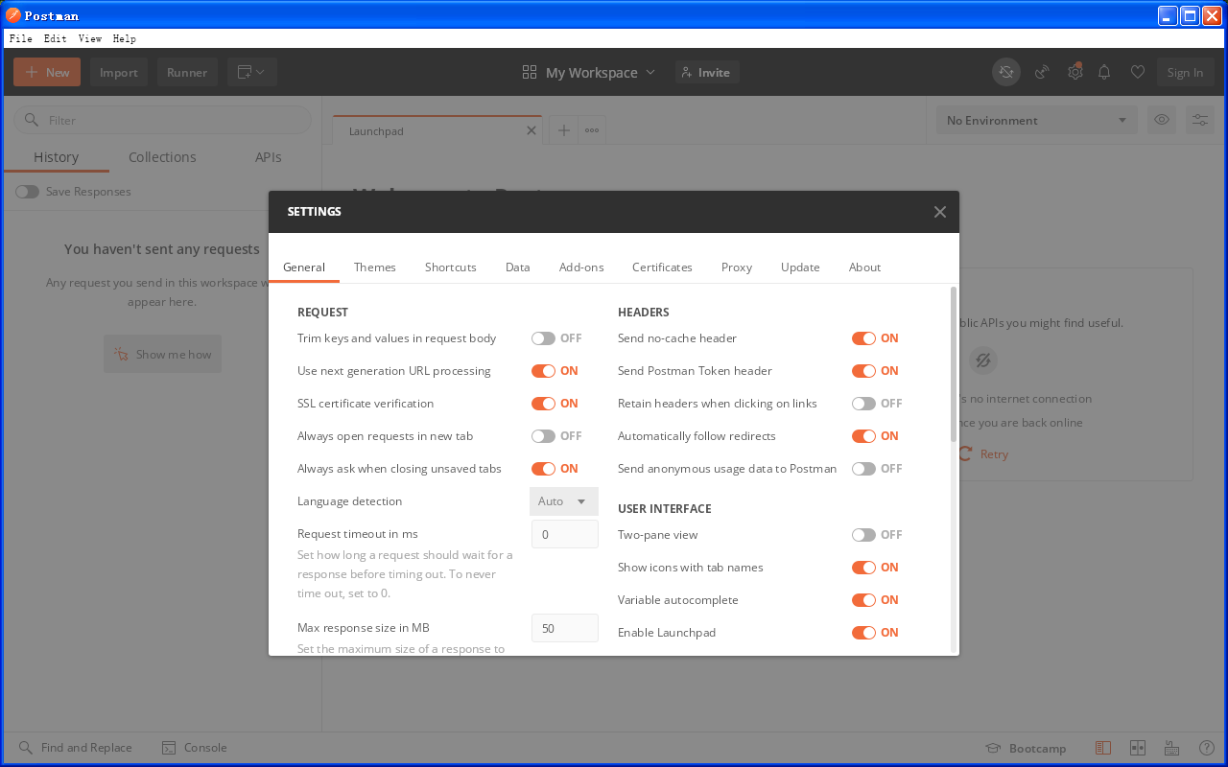Open the Data settings tab
The height and width of the screenshot is (767, 1228).
click(x=518, y=267)
